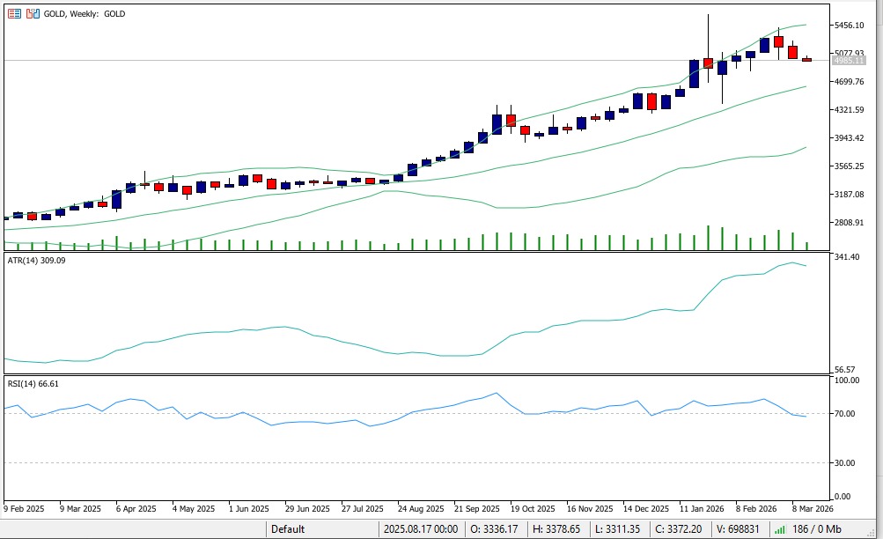883x539 pixels.
Task: Click the red quick trading panel icon
Action: tap(14, 14)
